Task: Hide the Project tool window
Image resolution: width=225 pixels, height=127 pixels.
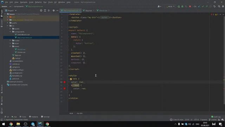Action: (x=57, y=11)
